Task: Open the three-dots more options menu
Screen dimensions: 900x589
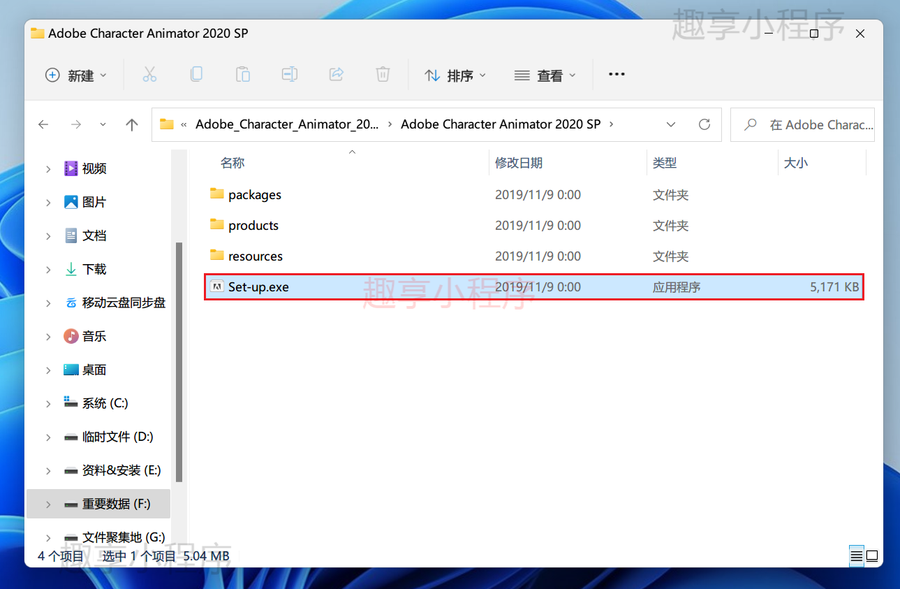Action: click(x=617, y=74)
